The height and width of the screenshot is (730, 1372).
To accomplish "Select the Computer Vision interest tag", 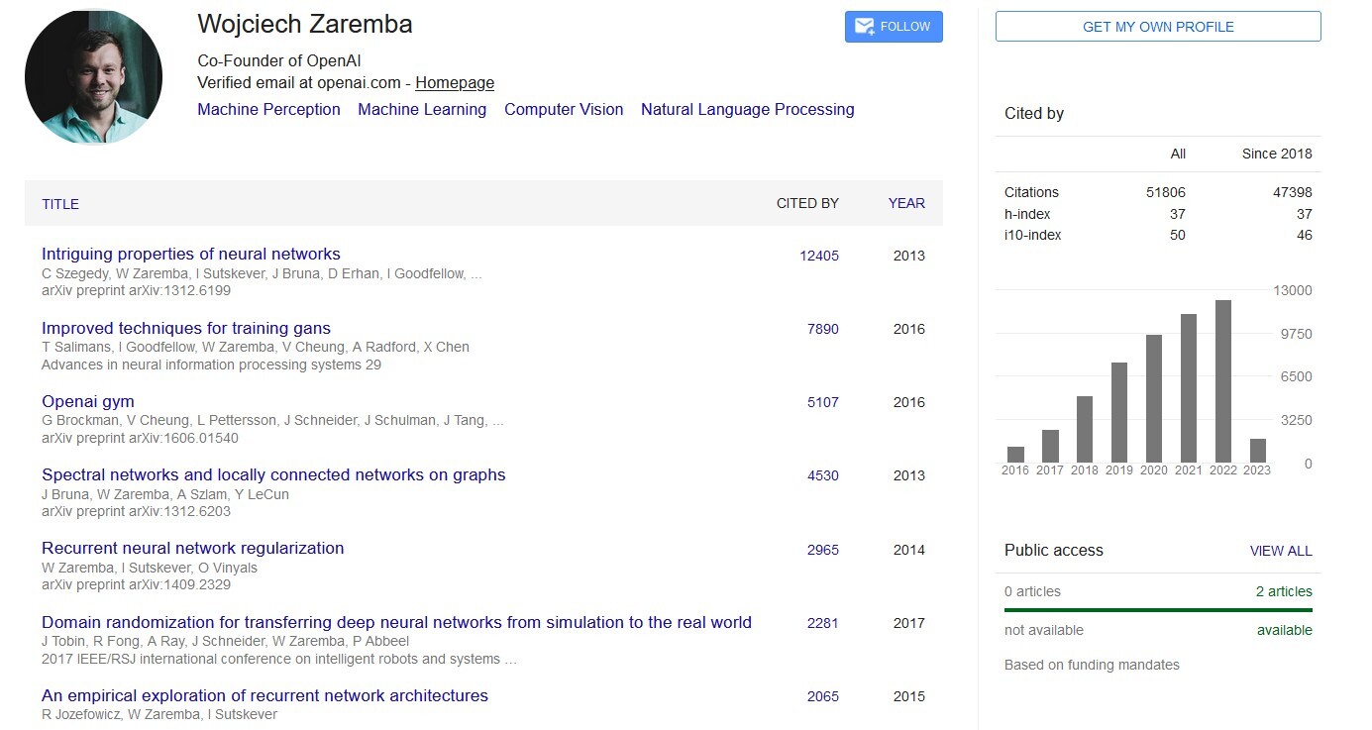I will [564, 110].
